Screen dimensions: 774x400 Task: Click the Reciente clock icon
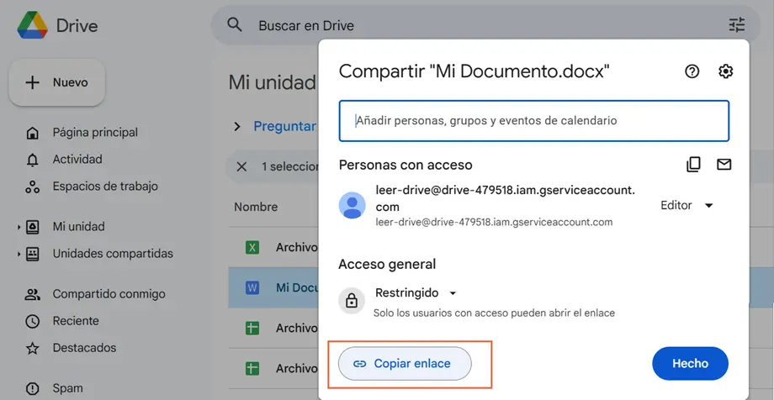point(32,322)
